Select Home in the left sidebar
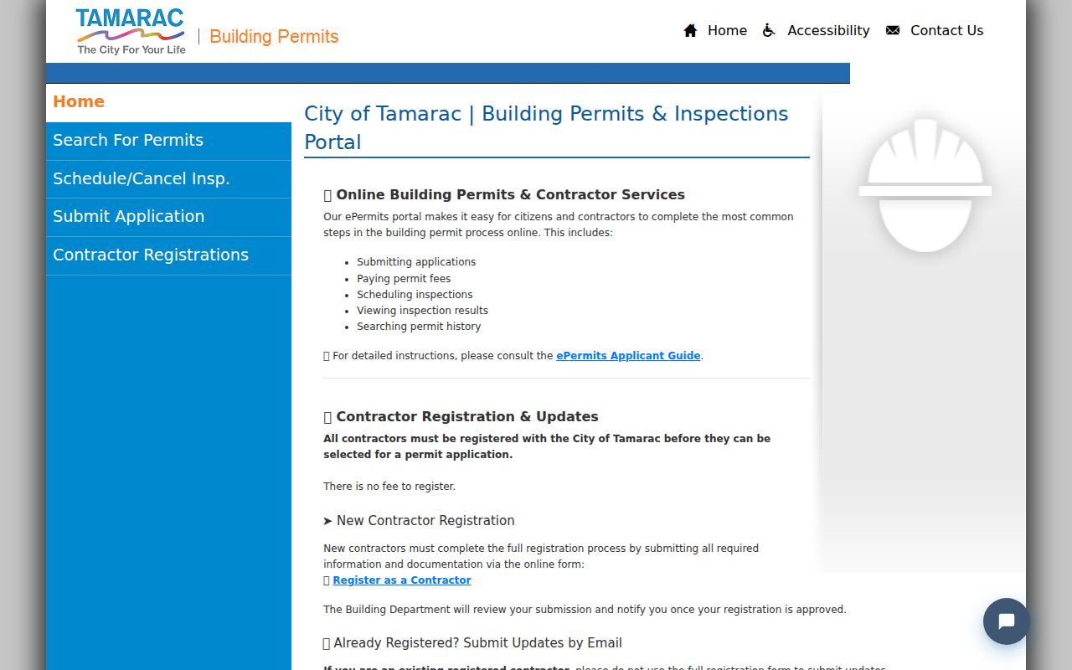Viewport: 1072px width, 670px height. point(168,102)
